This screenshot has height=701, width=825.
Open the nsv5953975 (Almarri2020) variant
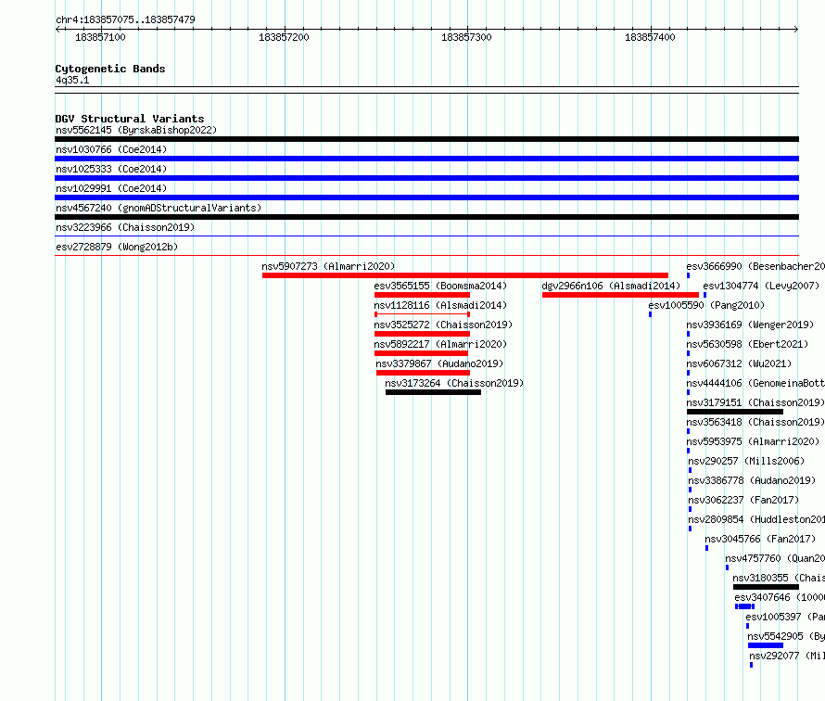(753, 441)
